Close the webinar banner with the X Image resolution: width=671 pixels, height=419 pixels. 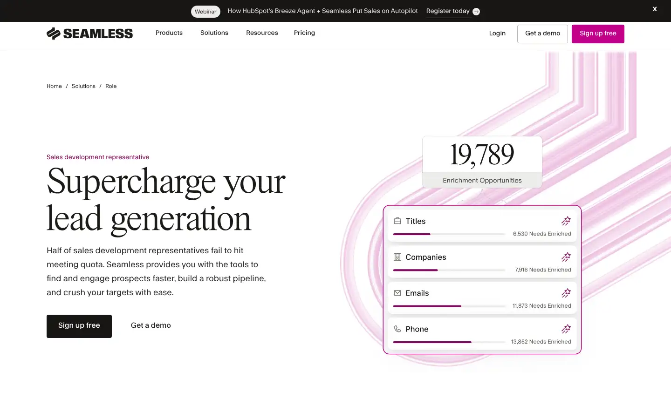point(655,9)
